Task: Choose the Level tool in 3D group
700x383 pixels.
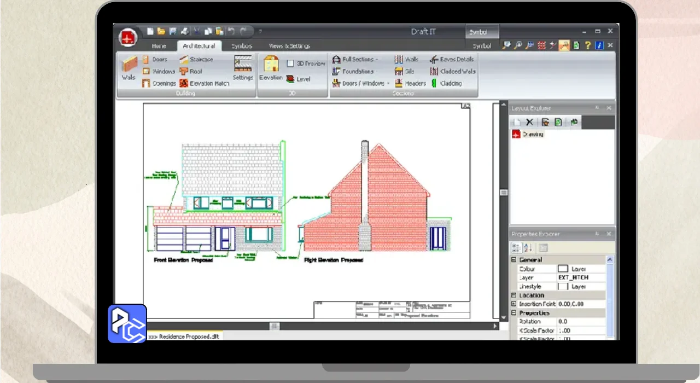Action: 298,79
